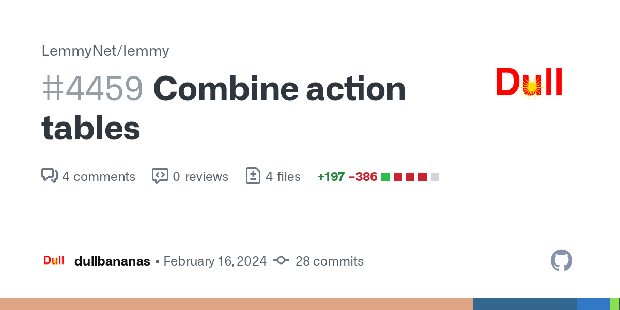Viewport: 620px width, 310px height.
Task: Click the −386 deletions count
Action: point(363,177)
